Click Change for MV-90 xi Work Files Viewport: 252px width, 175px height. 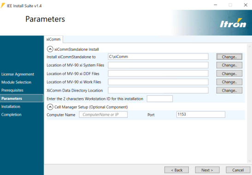[x=229, y=82]
